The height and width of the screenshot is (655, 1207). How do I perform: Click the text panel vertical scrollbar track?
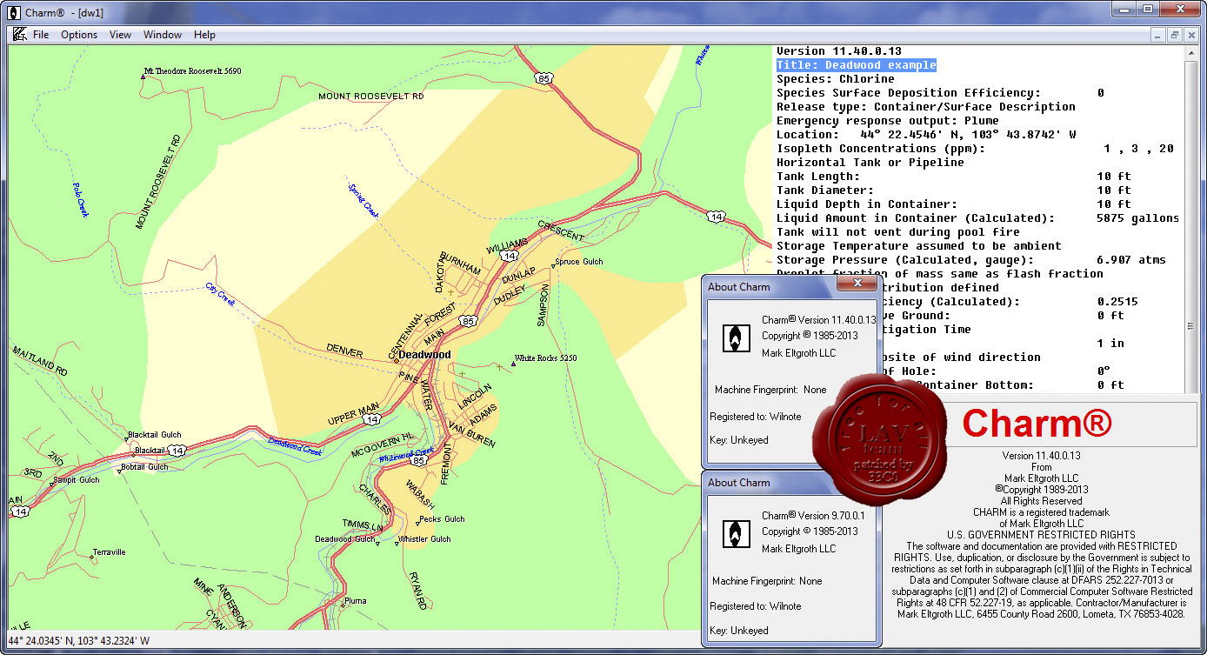coord(1191,217)
